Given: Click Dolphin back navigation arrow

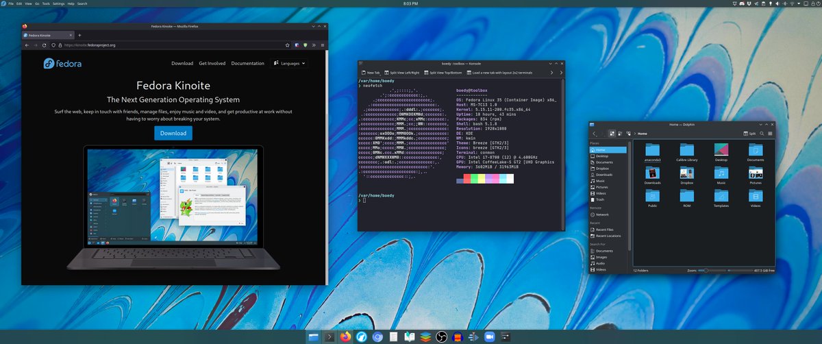Looking at the screenshot, I should pos(593,134).
